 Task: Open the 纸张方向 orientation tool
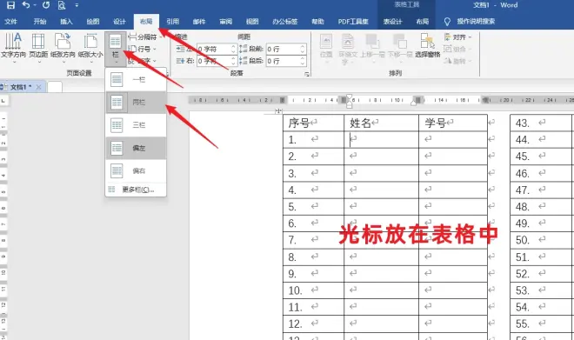pyautogui.click(x=63, y=46)
